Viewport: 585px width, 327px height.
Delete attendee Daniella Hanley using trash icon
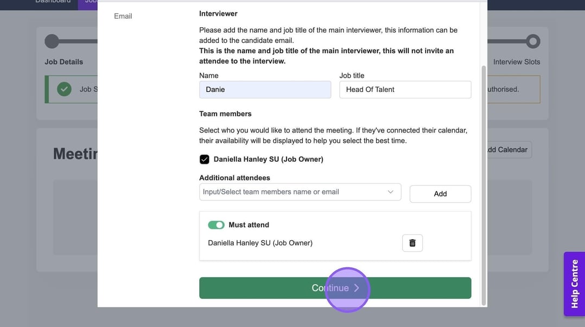point(412,243)
